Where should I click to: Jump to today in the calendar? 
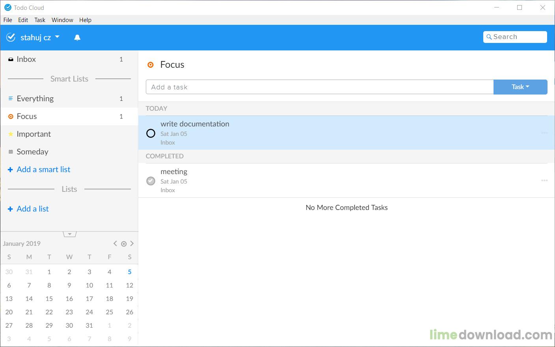(x=124, y=244)
